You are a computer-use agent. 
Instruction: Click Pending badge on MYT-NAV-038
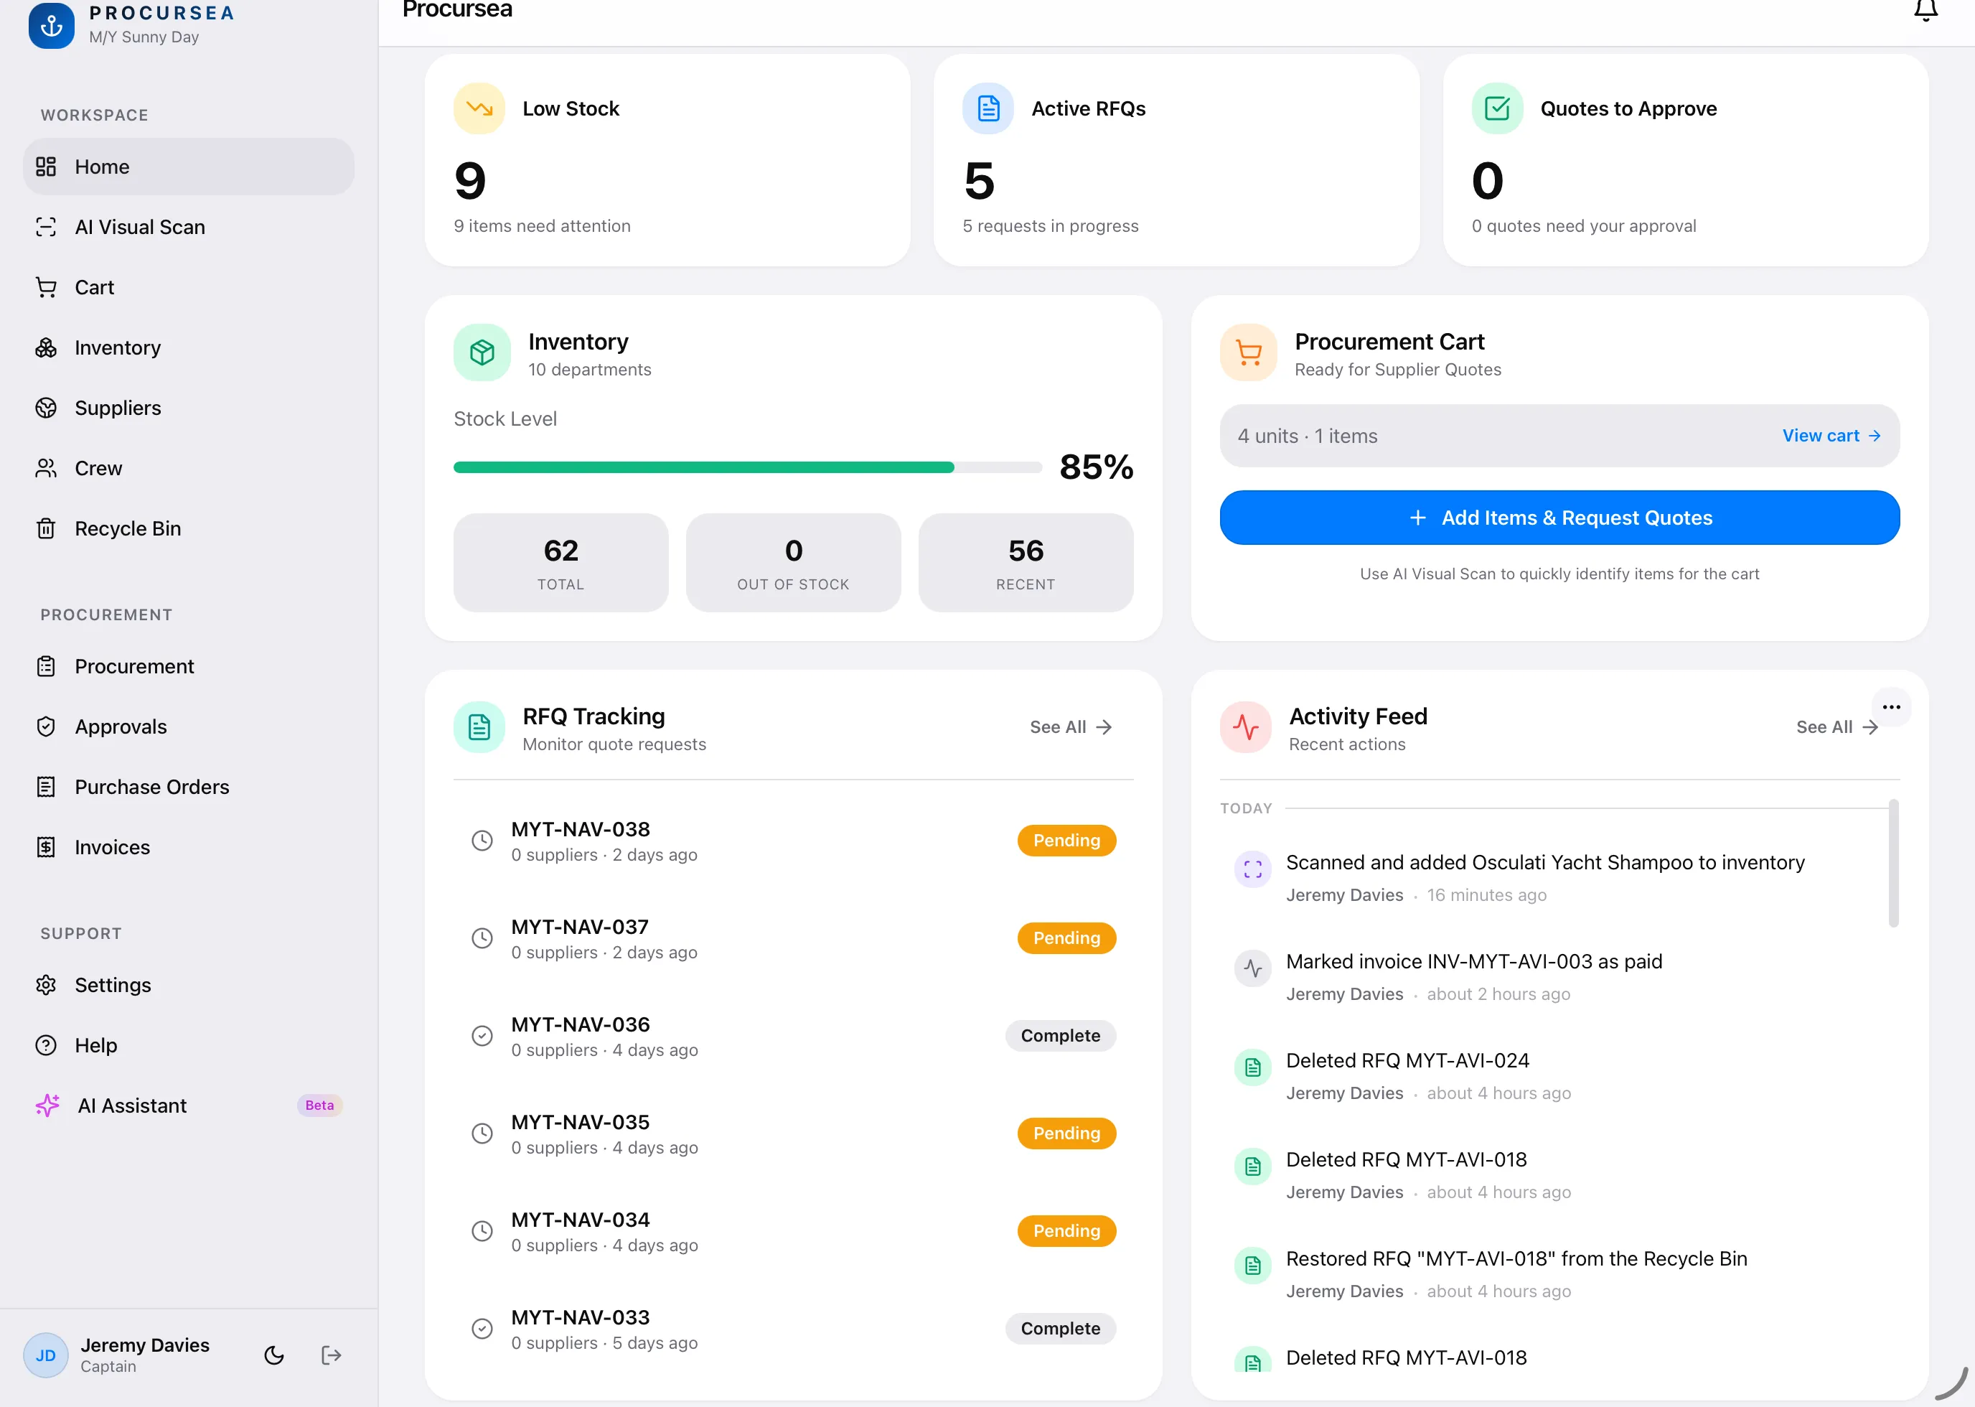pyautogui.click(x=1066, y=841)
